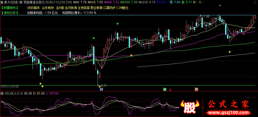Image resolution: width=258 pixels, height=117 pixels.
Task: Click the red $ dividend marker
Action: click(x=170, y=90)
